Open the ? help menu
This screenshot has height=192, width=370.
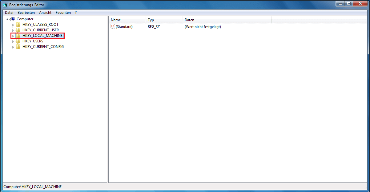[x=76, y=13]
